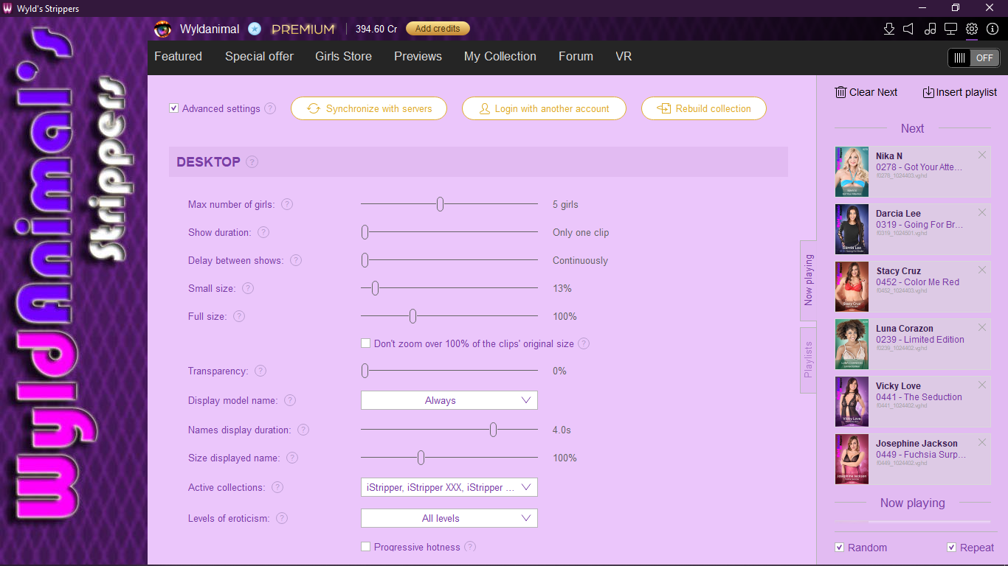Click help icon for Display model name

(x=290, y=400)
